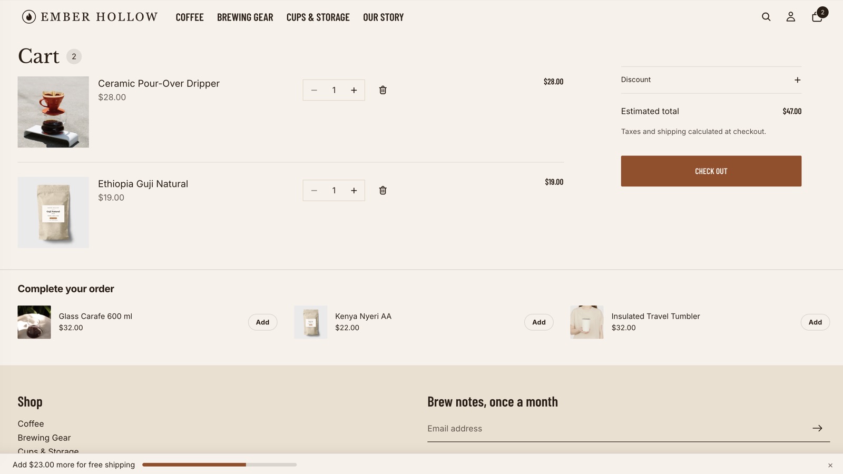Image resolution: width=843 pixels, height=474 pixels.
Task: Go to Coffee footer link
Action: tap(31, 423)
